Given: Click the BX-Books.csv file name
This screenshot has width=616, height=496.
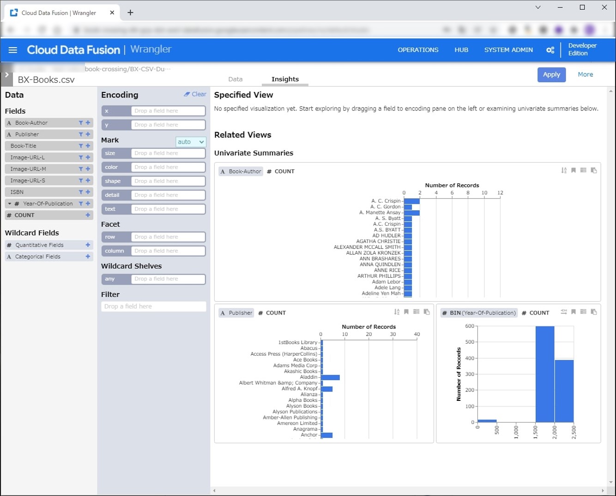Looking at the screenshot, I should click(x=46, y=79).
